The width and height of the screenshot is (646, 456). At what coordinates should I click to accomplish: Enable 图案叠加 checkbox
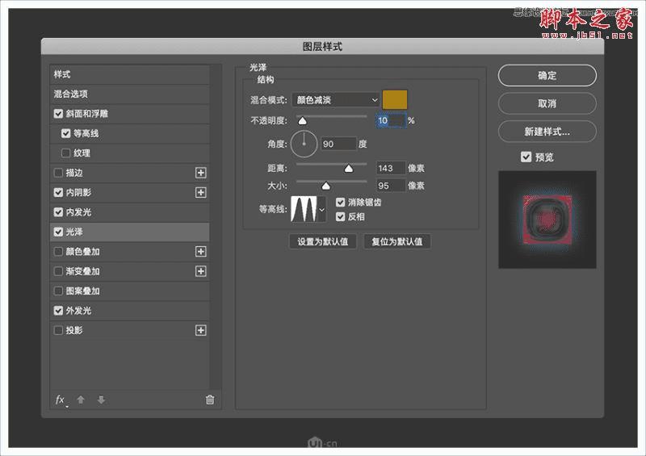point(58,291)
